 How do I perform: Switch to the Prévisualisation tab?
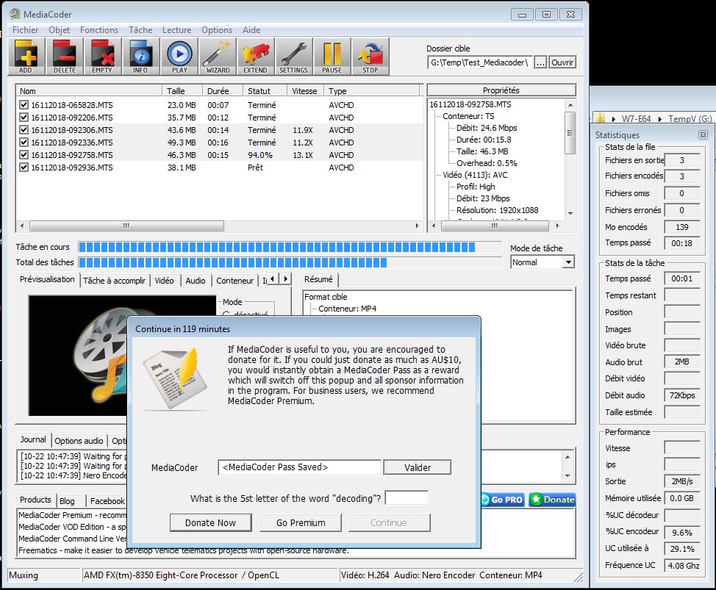pyautogui.click(x=47, y=279)
